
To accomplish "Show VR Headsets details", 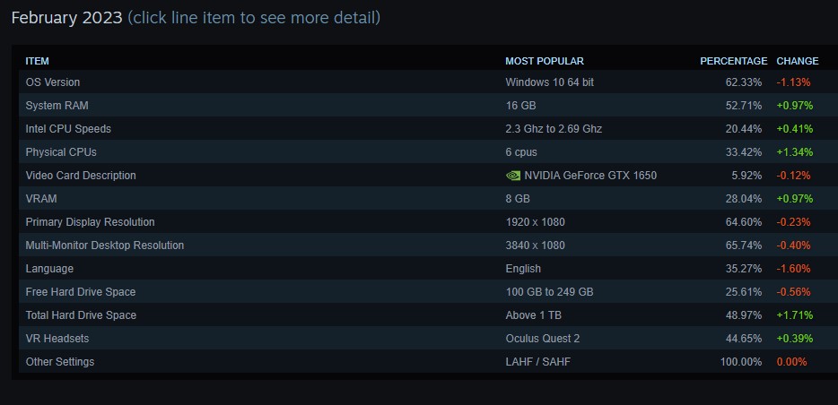I will tap(57, 339).
